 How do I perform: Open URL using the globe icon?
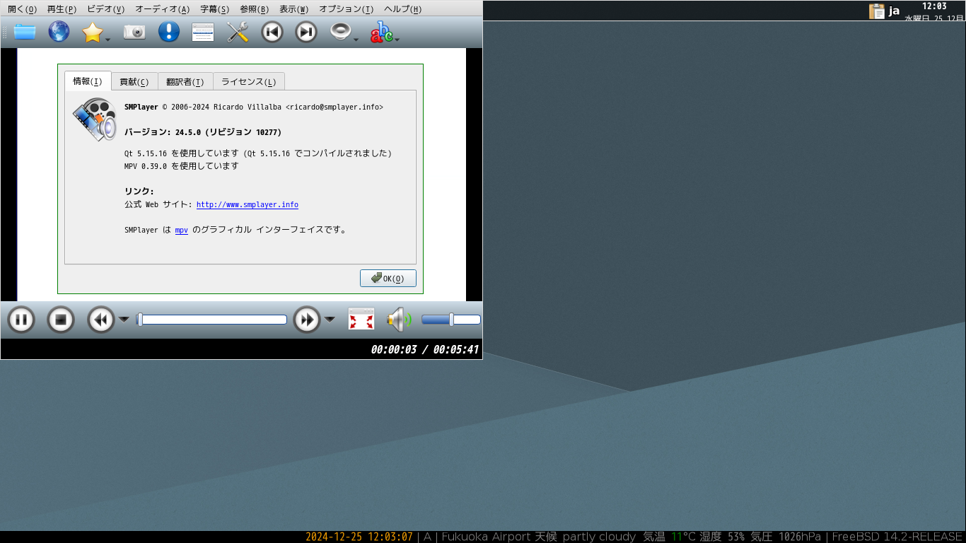[x=59, y=32]
